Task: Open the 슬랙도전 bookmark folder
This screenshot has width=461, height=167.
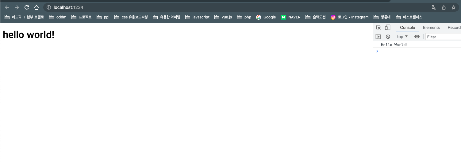Action: [316, 17]
